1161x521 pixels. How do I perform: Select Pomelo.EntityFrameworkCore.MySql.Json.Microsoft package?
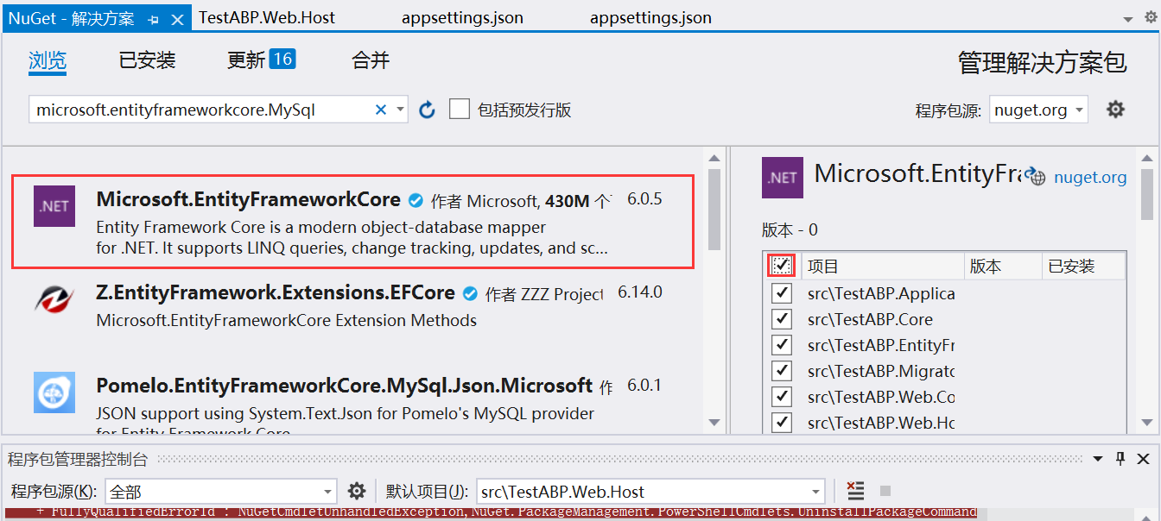(x=352, y=401)
